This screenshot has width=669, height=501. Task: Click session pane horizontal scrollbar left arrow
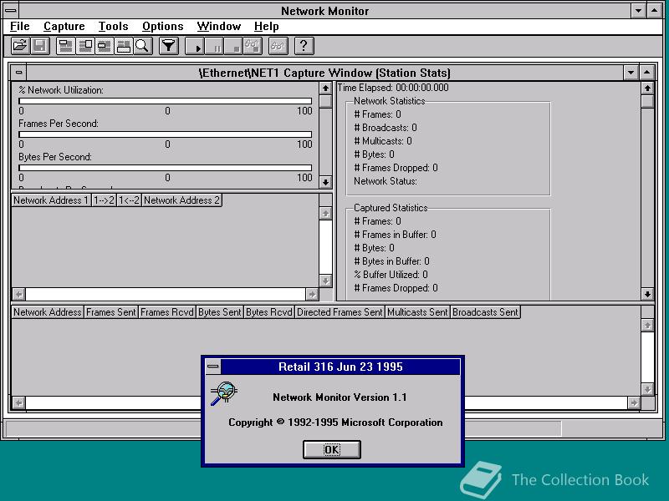[x=18, y=294]
